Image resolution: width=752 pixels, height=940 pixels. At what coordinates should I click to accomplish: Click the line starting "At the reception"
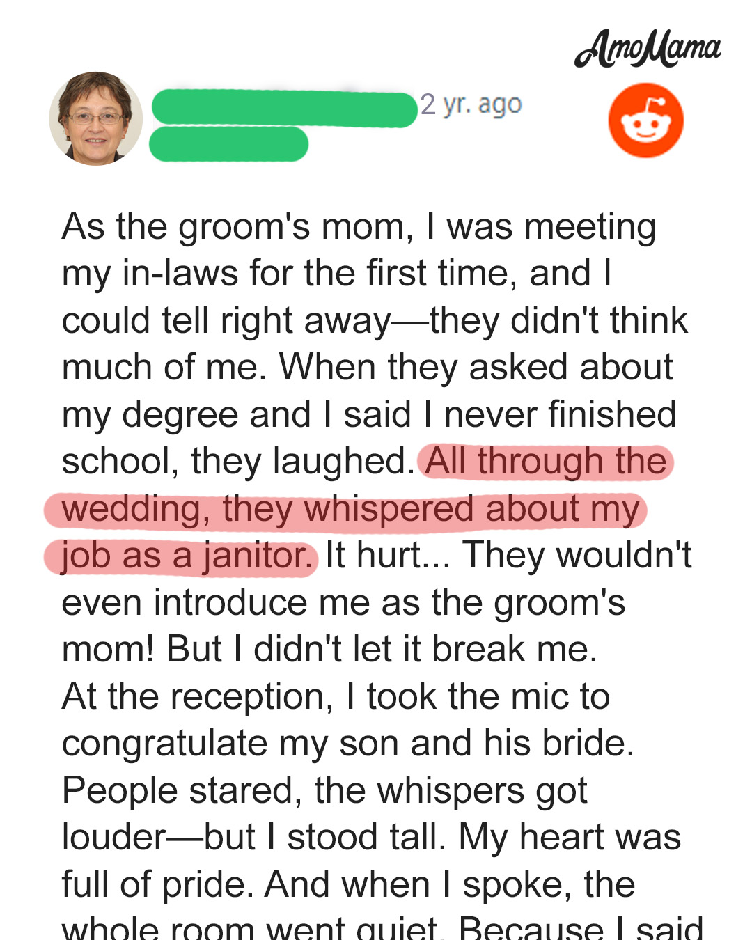coord(336,697)
